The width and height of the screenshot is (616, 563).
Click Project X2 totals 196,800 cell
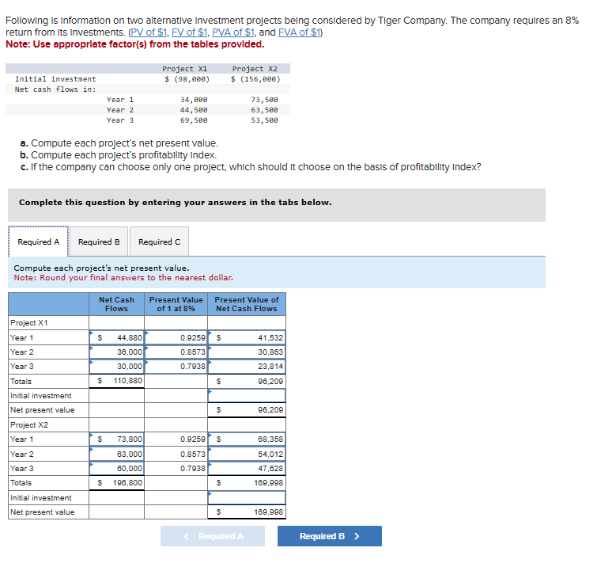pos(117,483)
